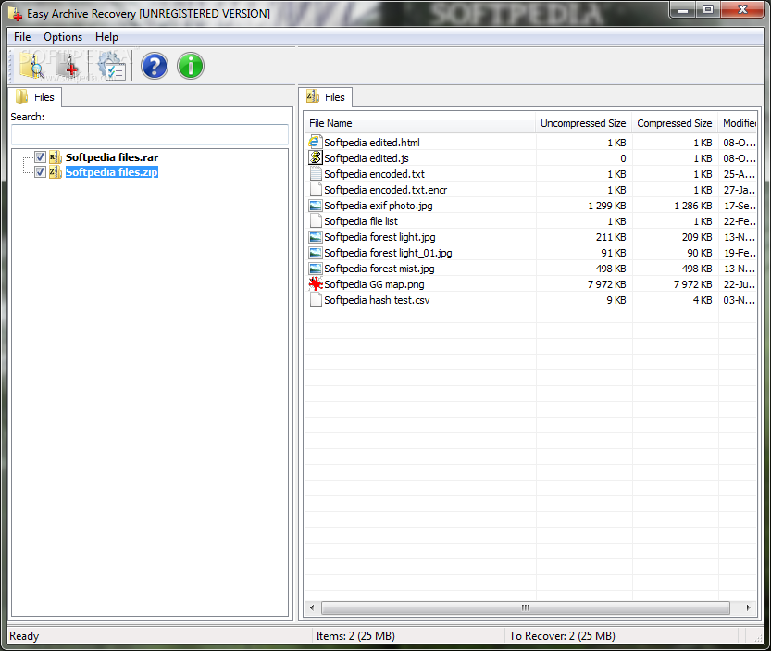The width and height of the screenshot is (771, 651).
Task: Click image icon of Softpedia forest mist.jpg
Action: pos(316,269)
